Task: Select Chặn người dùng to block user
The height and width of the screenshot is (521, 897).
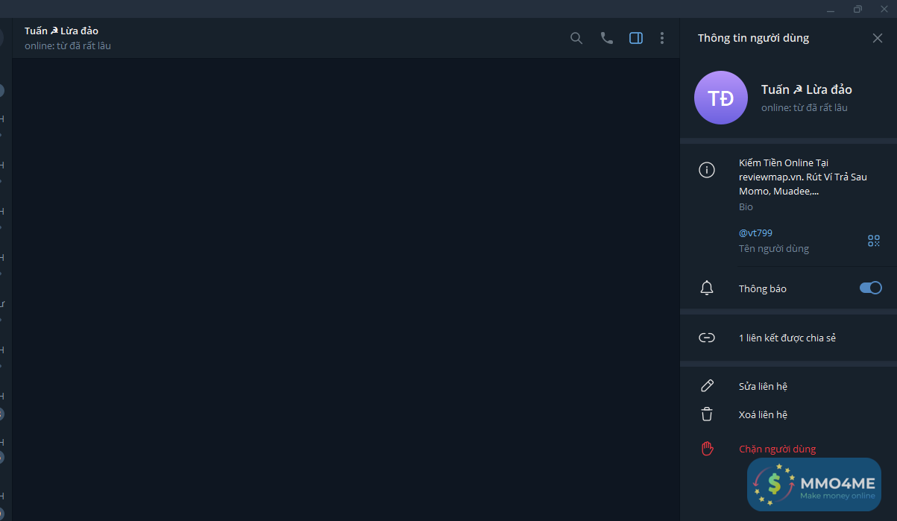Action: coord(777,449)
